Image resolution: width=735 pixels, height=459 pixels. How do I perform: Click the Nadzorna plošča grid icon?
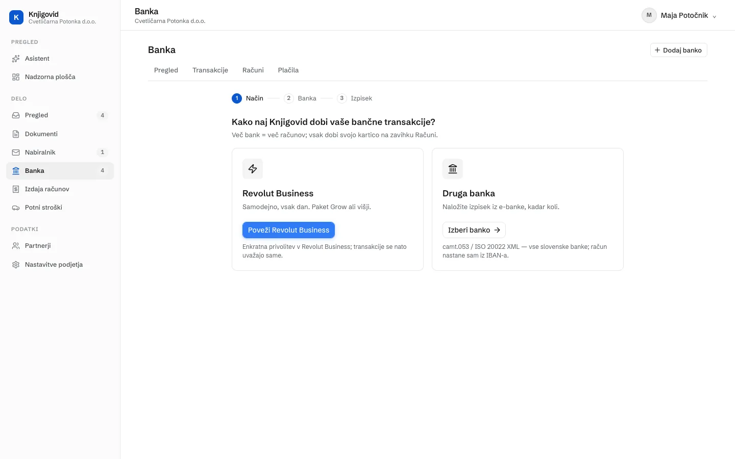coord(16,77)
